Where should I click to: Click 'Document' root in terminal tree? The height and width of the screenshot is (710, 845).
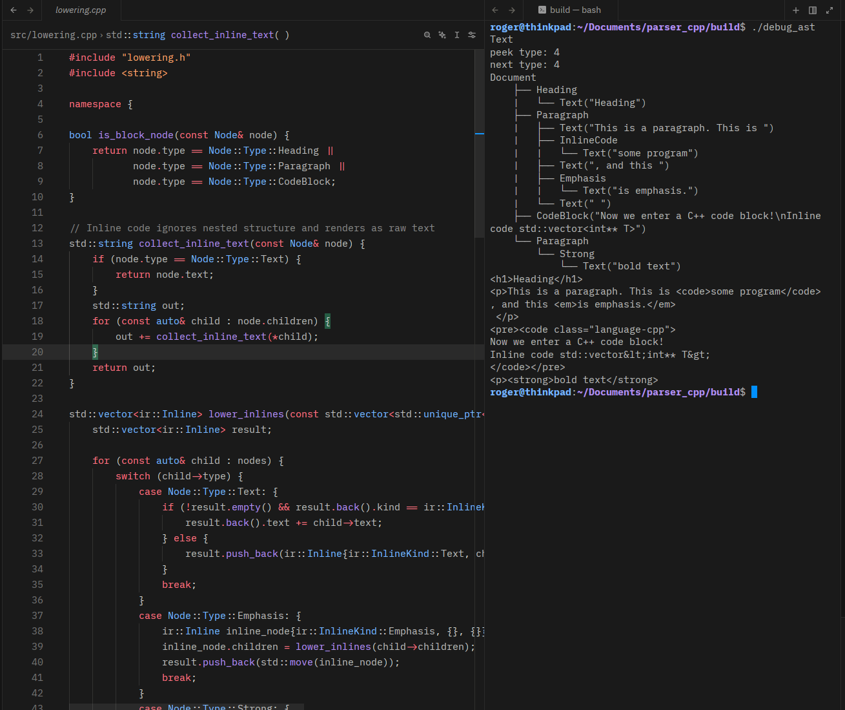[x=513, y=78]
